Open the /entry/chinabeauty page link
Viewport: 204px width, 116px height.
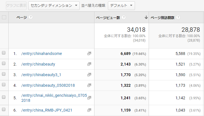pos(38,64)
